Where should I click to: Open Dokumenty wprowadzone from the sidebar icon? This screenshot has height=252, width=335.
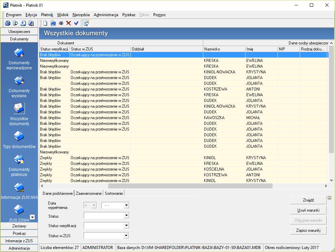pyautogui.click(x=19, y=53)
